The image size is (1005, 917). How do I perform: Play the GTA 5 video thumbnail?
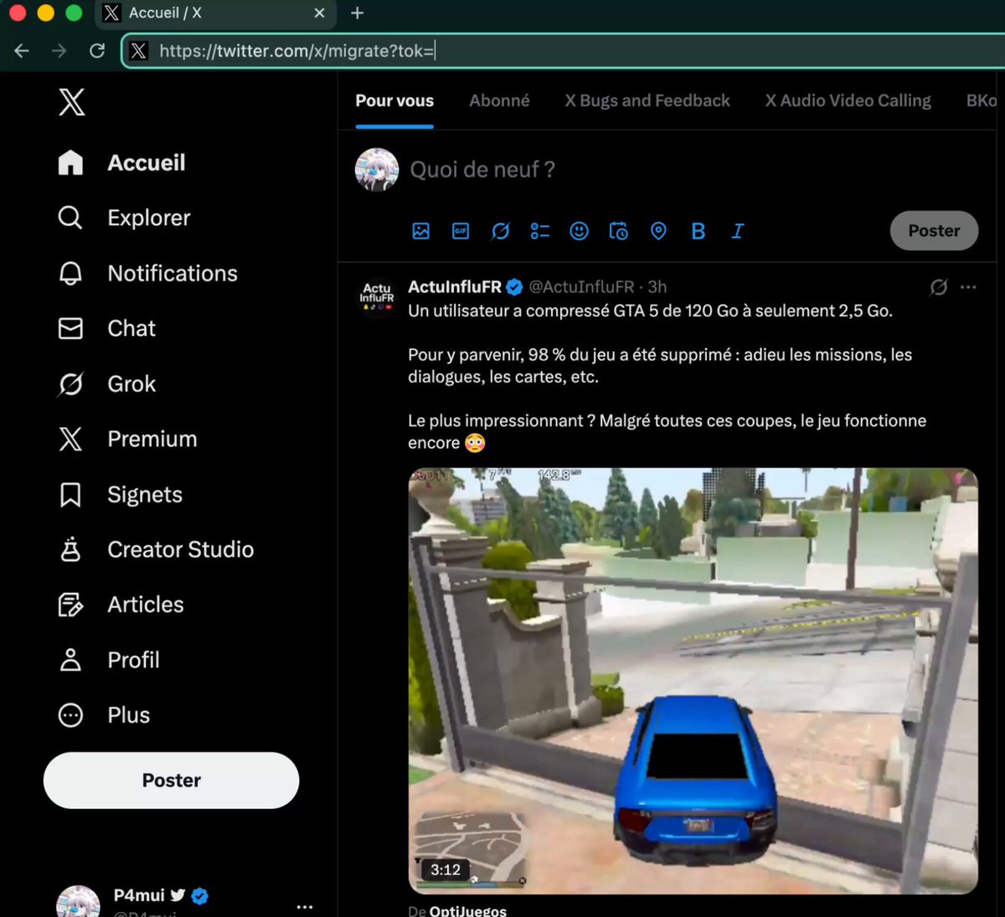(x=693, y=681)
